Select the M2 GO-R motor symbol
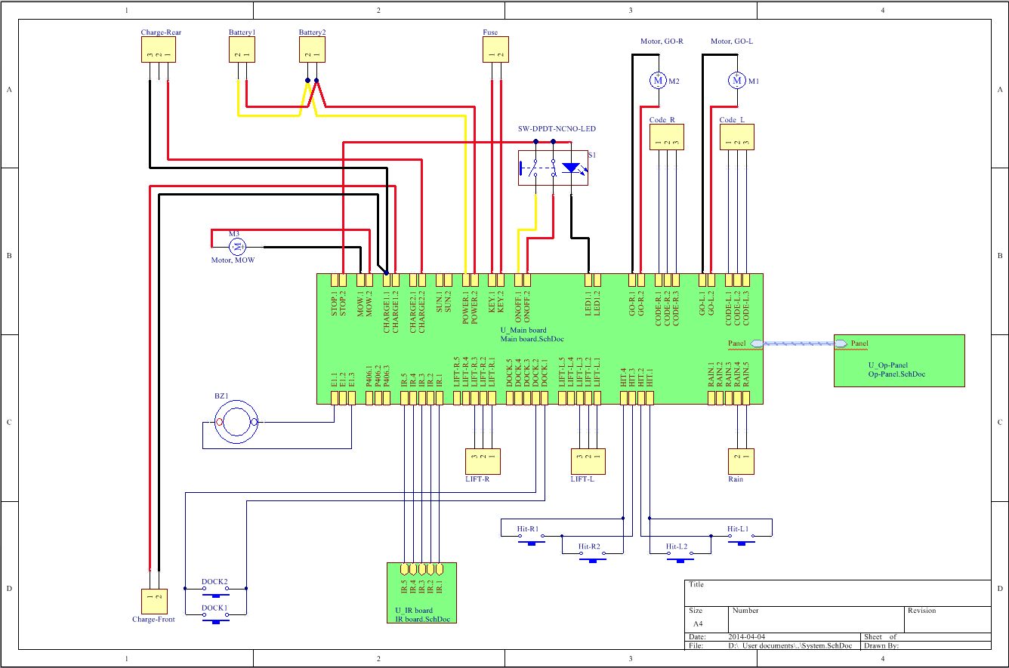This screenshot has height=668, width=1009. [657, 80]
